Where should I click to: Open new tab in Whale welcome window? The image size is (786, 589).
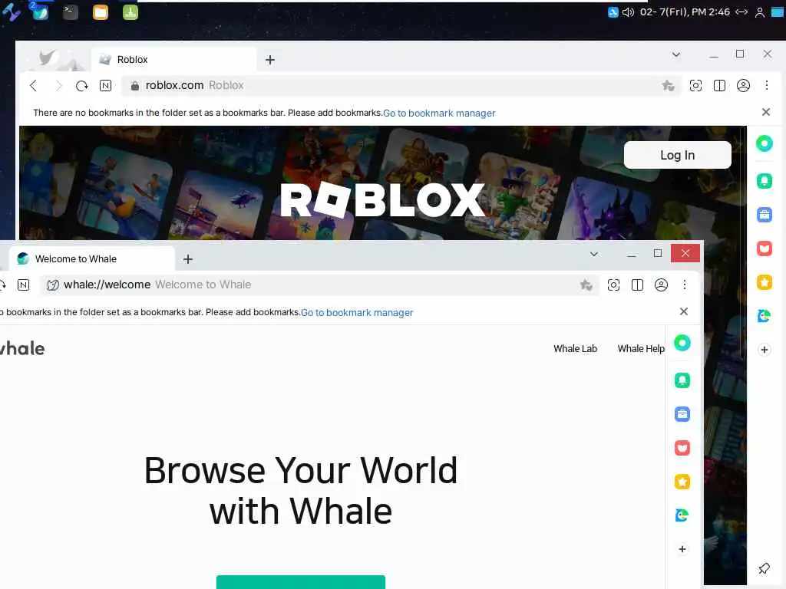[x=188, y=259]
